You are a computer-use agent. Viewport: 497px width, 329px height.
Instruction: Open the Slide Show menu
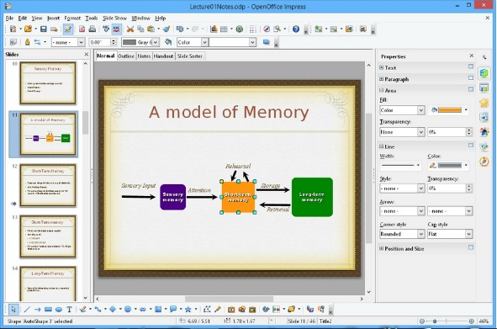[114, 18]
